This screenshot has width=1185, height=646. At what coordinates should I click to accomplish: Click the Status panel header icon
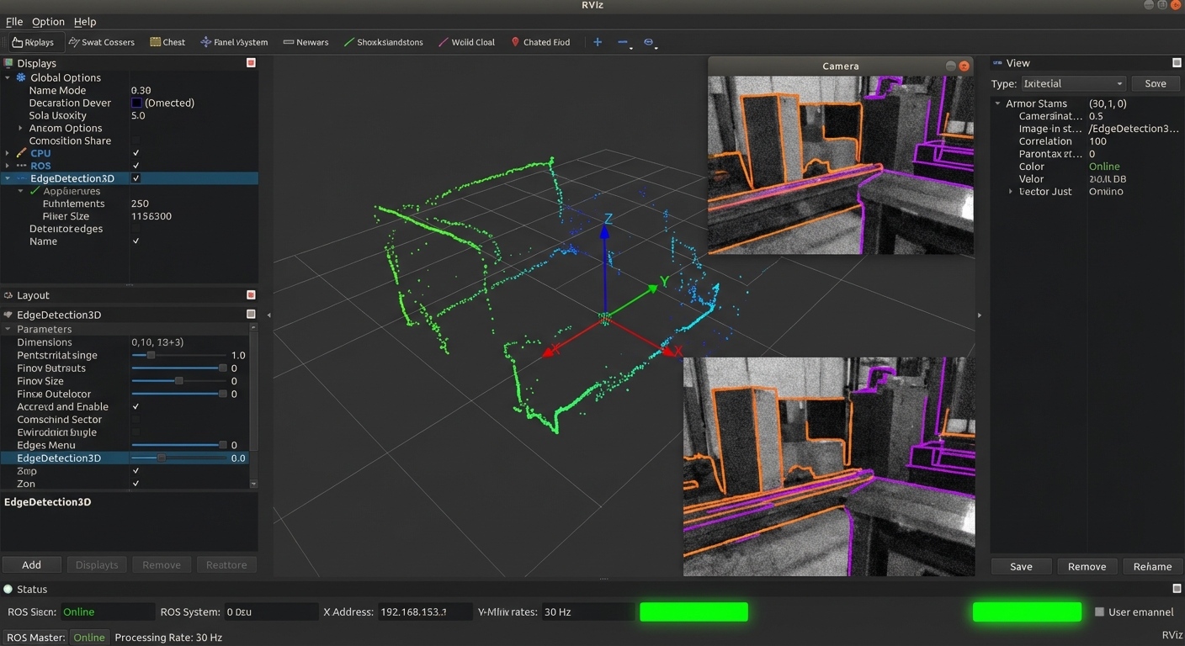(8, 590)
